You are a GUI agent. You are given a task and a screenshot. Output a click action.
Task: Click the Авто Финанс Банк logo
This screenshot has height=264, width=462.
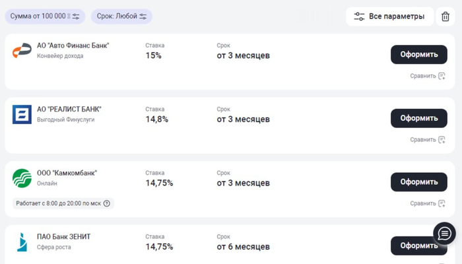click(22, 51)
